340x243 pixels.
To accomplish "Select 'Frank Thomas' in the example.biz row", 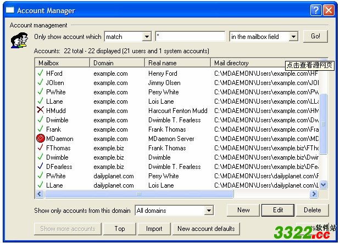I will [167, 148].
